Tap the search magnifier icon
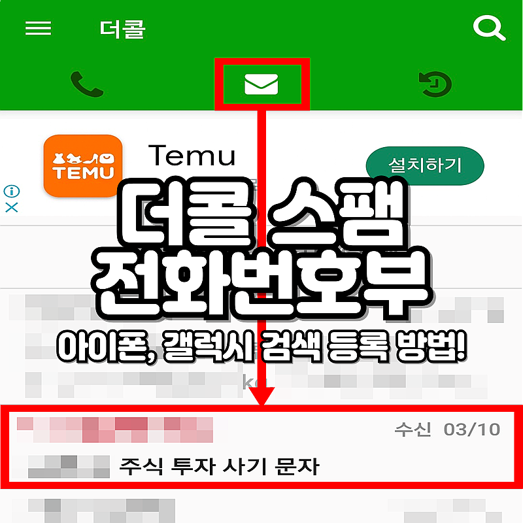The image size is (523, 523). [x=489, y=28]
